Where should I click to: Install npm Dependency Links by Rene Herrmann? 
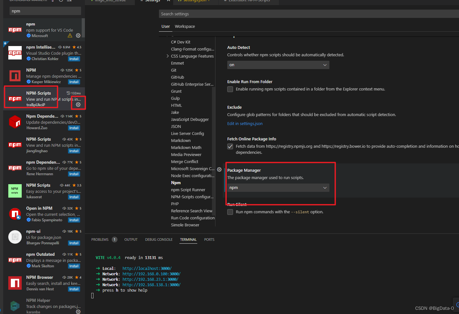pos(74,174)
